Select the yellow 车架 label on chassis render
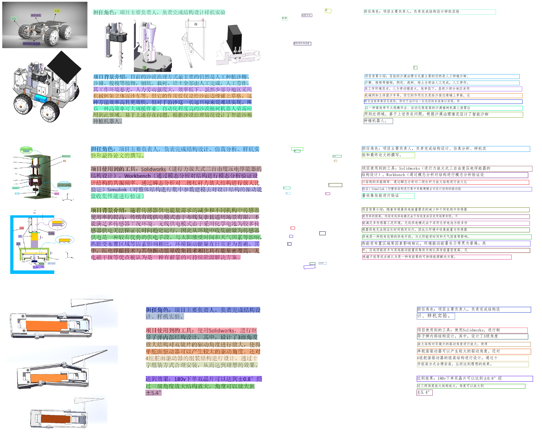Viewport: 542px width, 435px height. click(x=57, y=11)
